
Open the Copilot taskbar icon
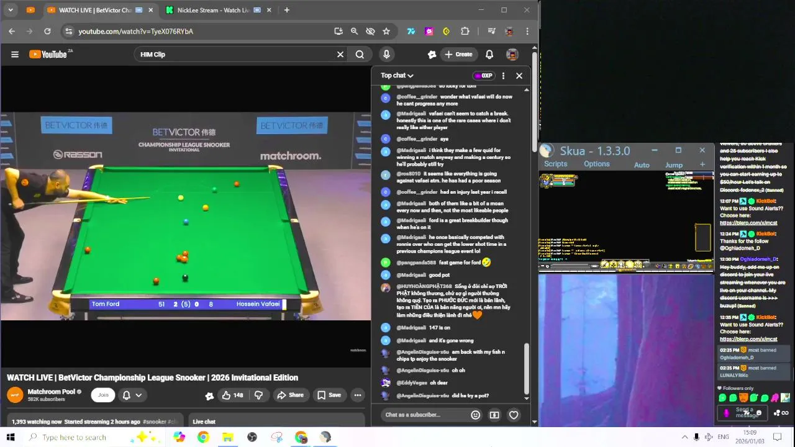pos(179,437)
